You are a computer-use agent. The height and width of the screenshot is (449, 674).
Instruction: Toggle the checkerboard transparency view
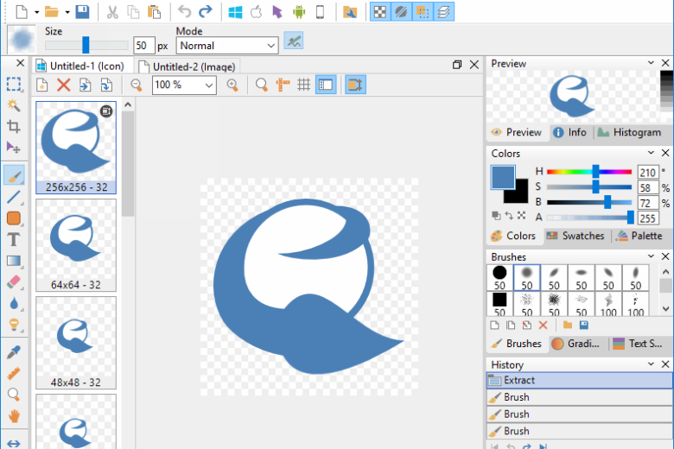tap(380, 12)
